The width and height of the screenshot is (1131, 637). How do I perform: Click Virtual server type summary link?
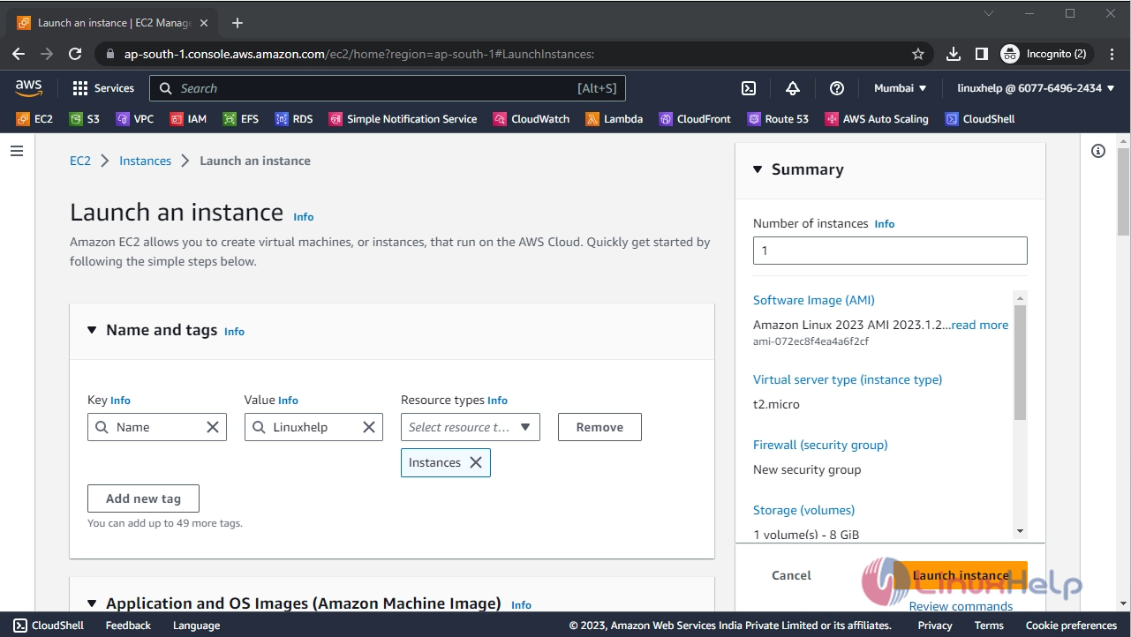[848, 379]
